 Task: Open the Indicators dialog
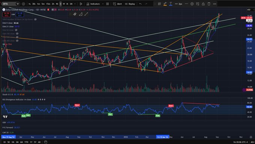93,4
